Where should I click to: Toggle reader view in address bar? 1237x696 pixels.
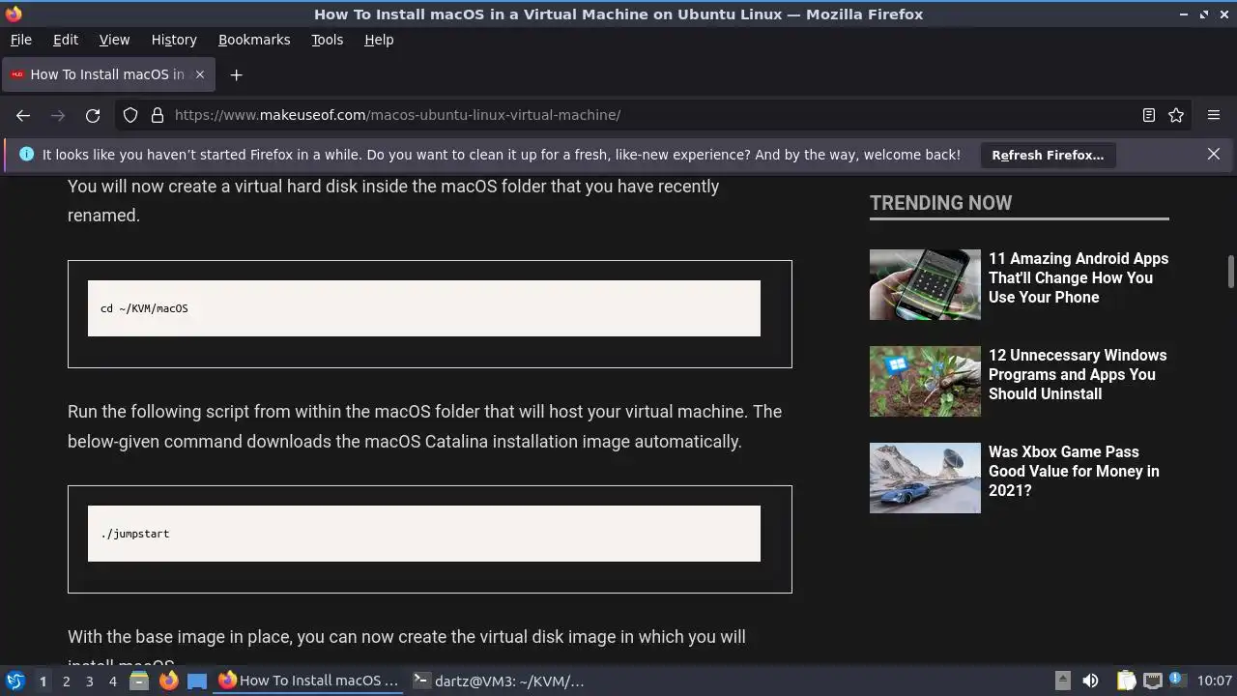tap(1149, 115)
